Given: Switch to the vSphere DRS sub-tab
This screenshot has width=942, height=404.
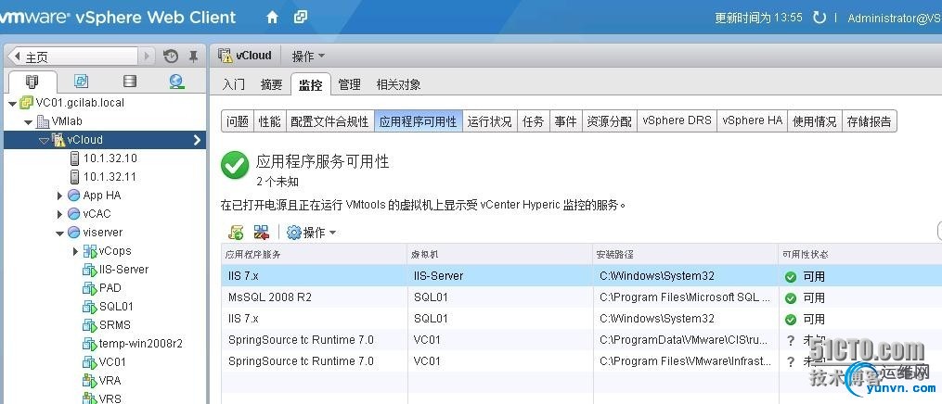Looking at the screenshot, I should (x=677, y=121).
